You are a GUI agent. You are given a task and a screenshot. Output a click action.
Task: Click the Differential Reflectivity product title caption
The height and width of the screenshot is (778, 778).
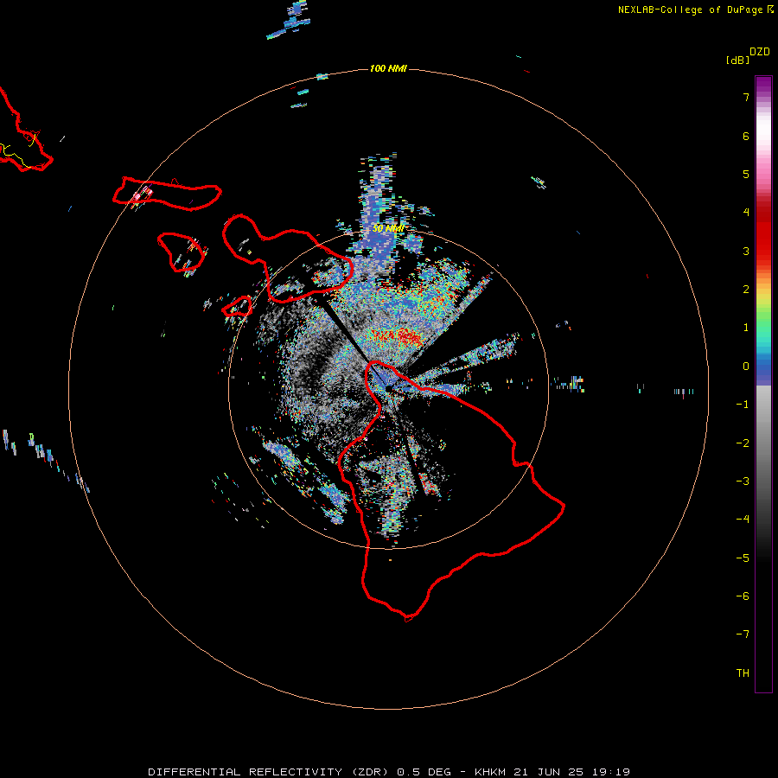tap(389, 772)
